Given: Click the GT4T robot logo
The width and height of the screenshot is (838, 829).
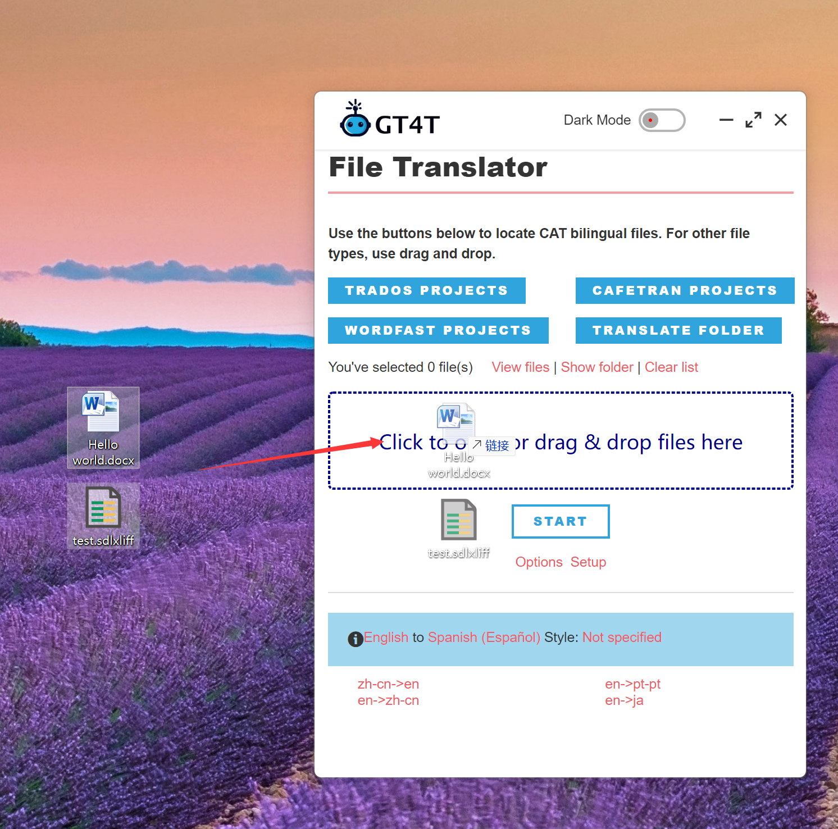Looking at the screenshot, I should pos(355,120).
